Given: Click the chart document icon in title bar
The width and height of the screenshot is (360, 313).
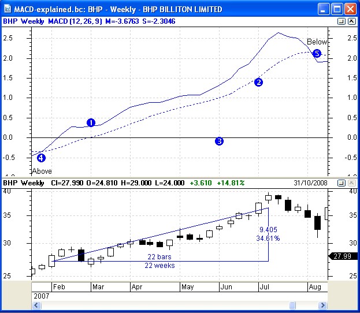Looking at the screenshot, I should click(8, 9).
